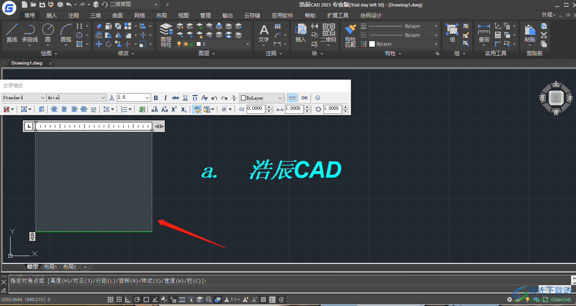Click OK in text format toolbar
The width and height of the screenshot is (576, 306).
pyautogui.click(x=304, y=98)
